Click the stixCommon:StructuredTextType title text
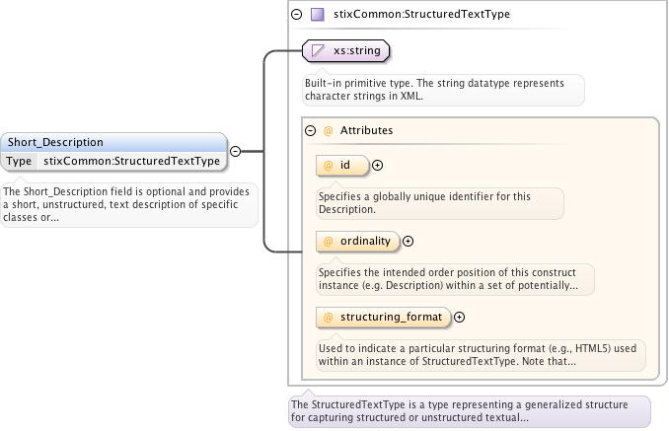The image size is (669, 431). (x=422, y=16)
